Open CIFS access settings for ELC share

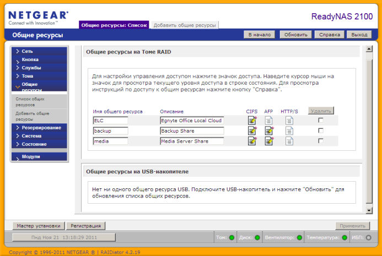(252, 121)
